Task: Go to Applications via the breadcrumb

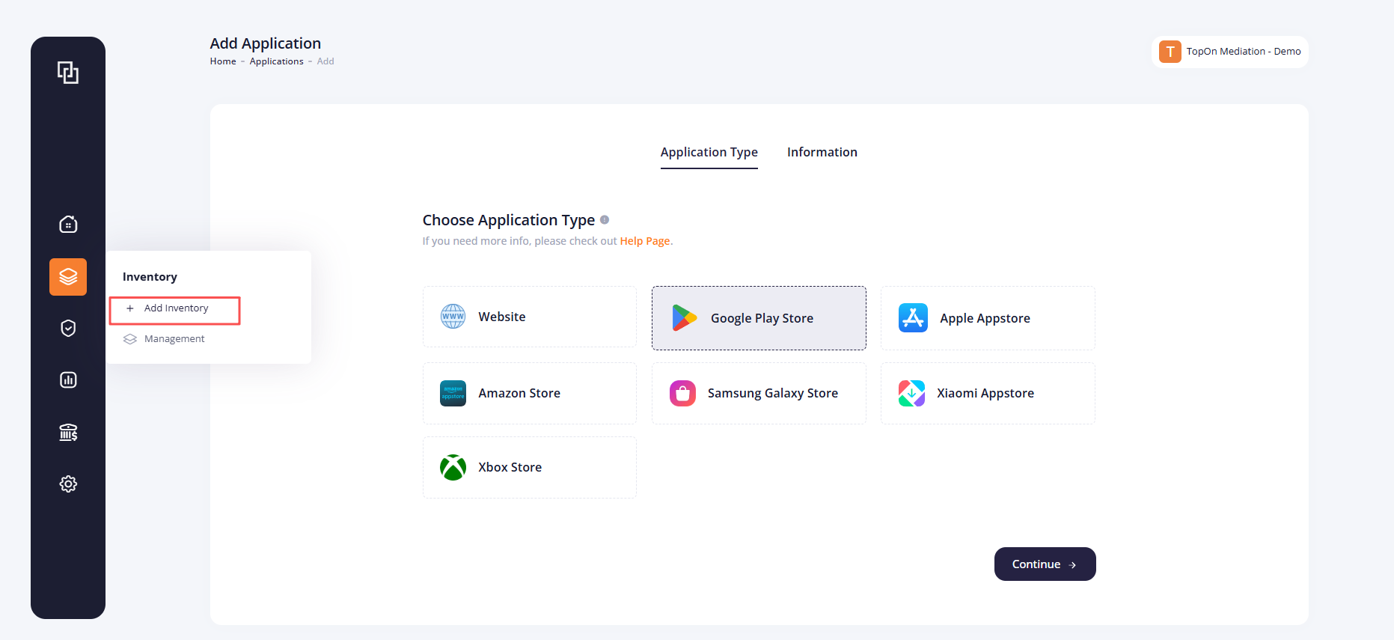Action: click(x=277, y=61)
